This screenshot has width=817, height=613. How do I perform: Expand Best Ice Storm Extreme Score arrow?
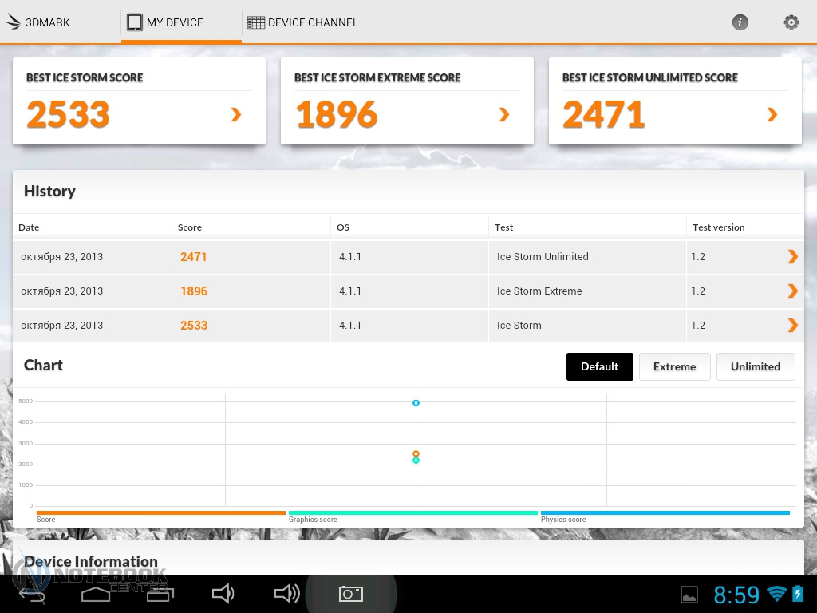point(504,115)
